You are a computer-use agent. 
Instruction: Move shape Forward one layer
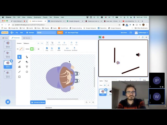(59, 43)
